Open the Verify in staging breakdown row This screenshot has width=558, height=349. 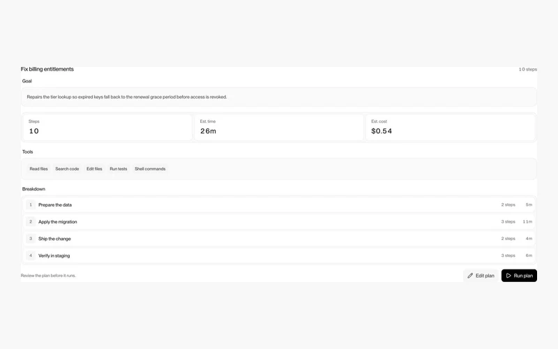pos(279,255)
